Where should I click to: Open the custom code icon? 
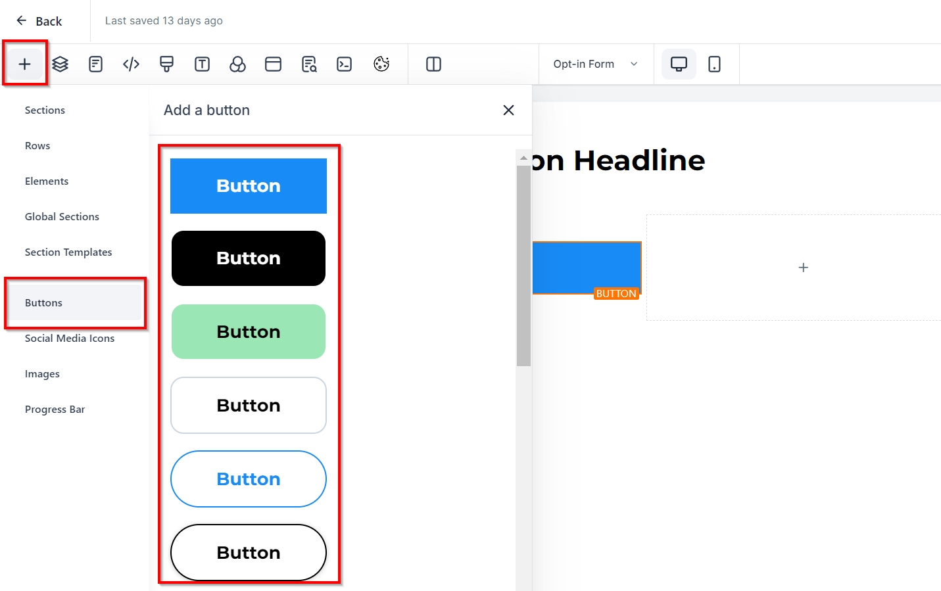tap(132, 64)
